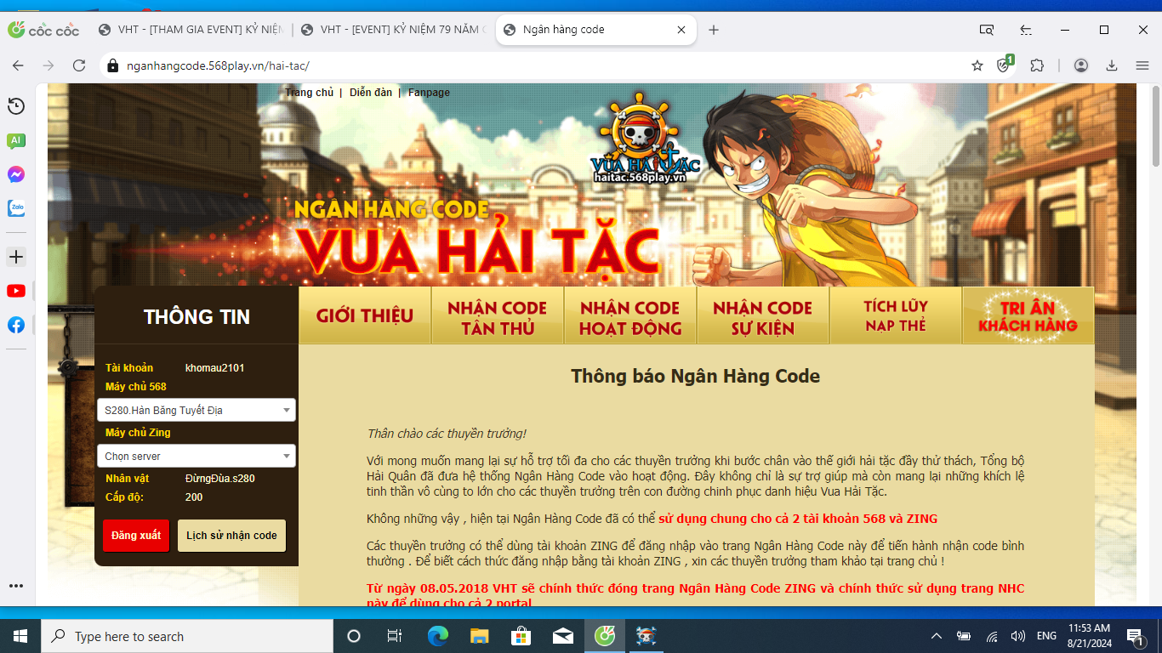
Task: Open the NHẬN CODE SỰ KIỆN tab
Action: pyautogui.click(x=763, y=315)
